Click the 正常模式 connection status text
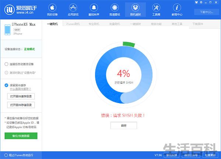This screenshot has height=159, width=221. 29,49
